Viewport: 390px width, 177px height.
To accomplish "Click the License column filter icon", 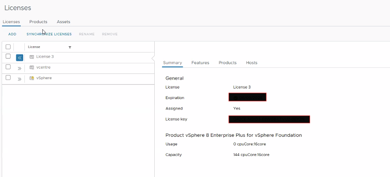I will (x=70, y=47).
